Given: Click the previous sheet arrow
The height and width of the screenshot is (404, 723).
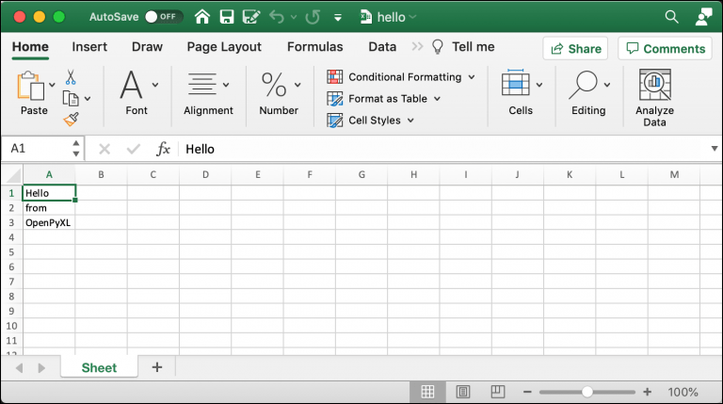Looking at the screenshot, I should point(20,368).
